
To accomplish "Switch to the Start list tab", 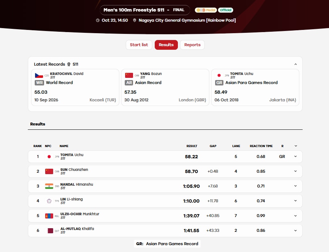I will (x=139, y=45).
